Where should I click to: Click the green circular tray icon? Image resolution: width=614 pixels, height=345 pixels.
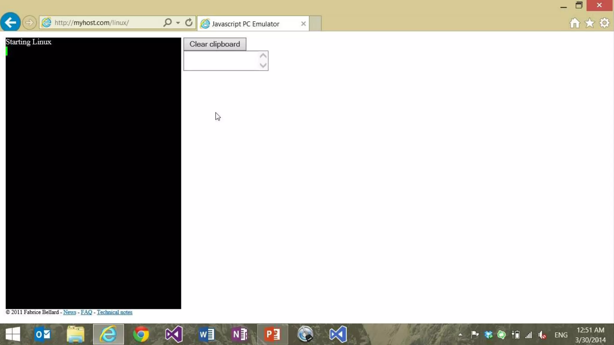(x=502, y=335)
